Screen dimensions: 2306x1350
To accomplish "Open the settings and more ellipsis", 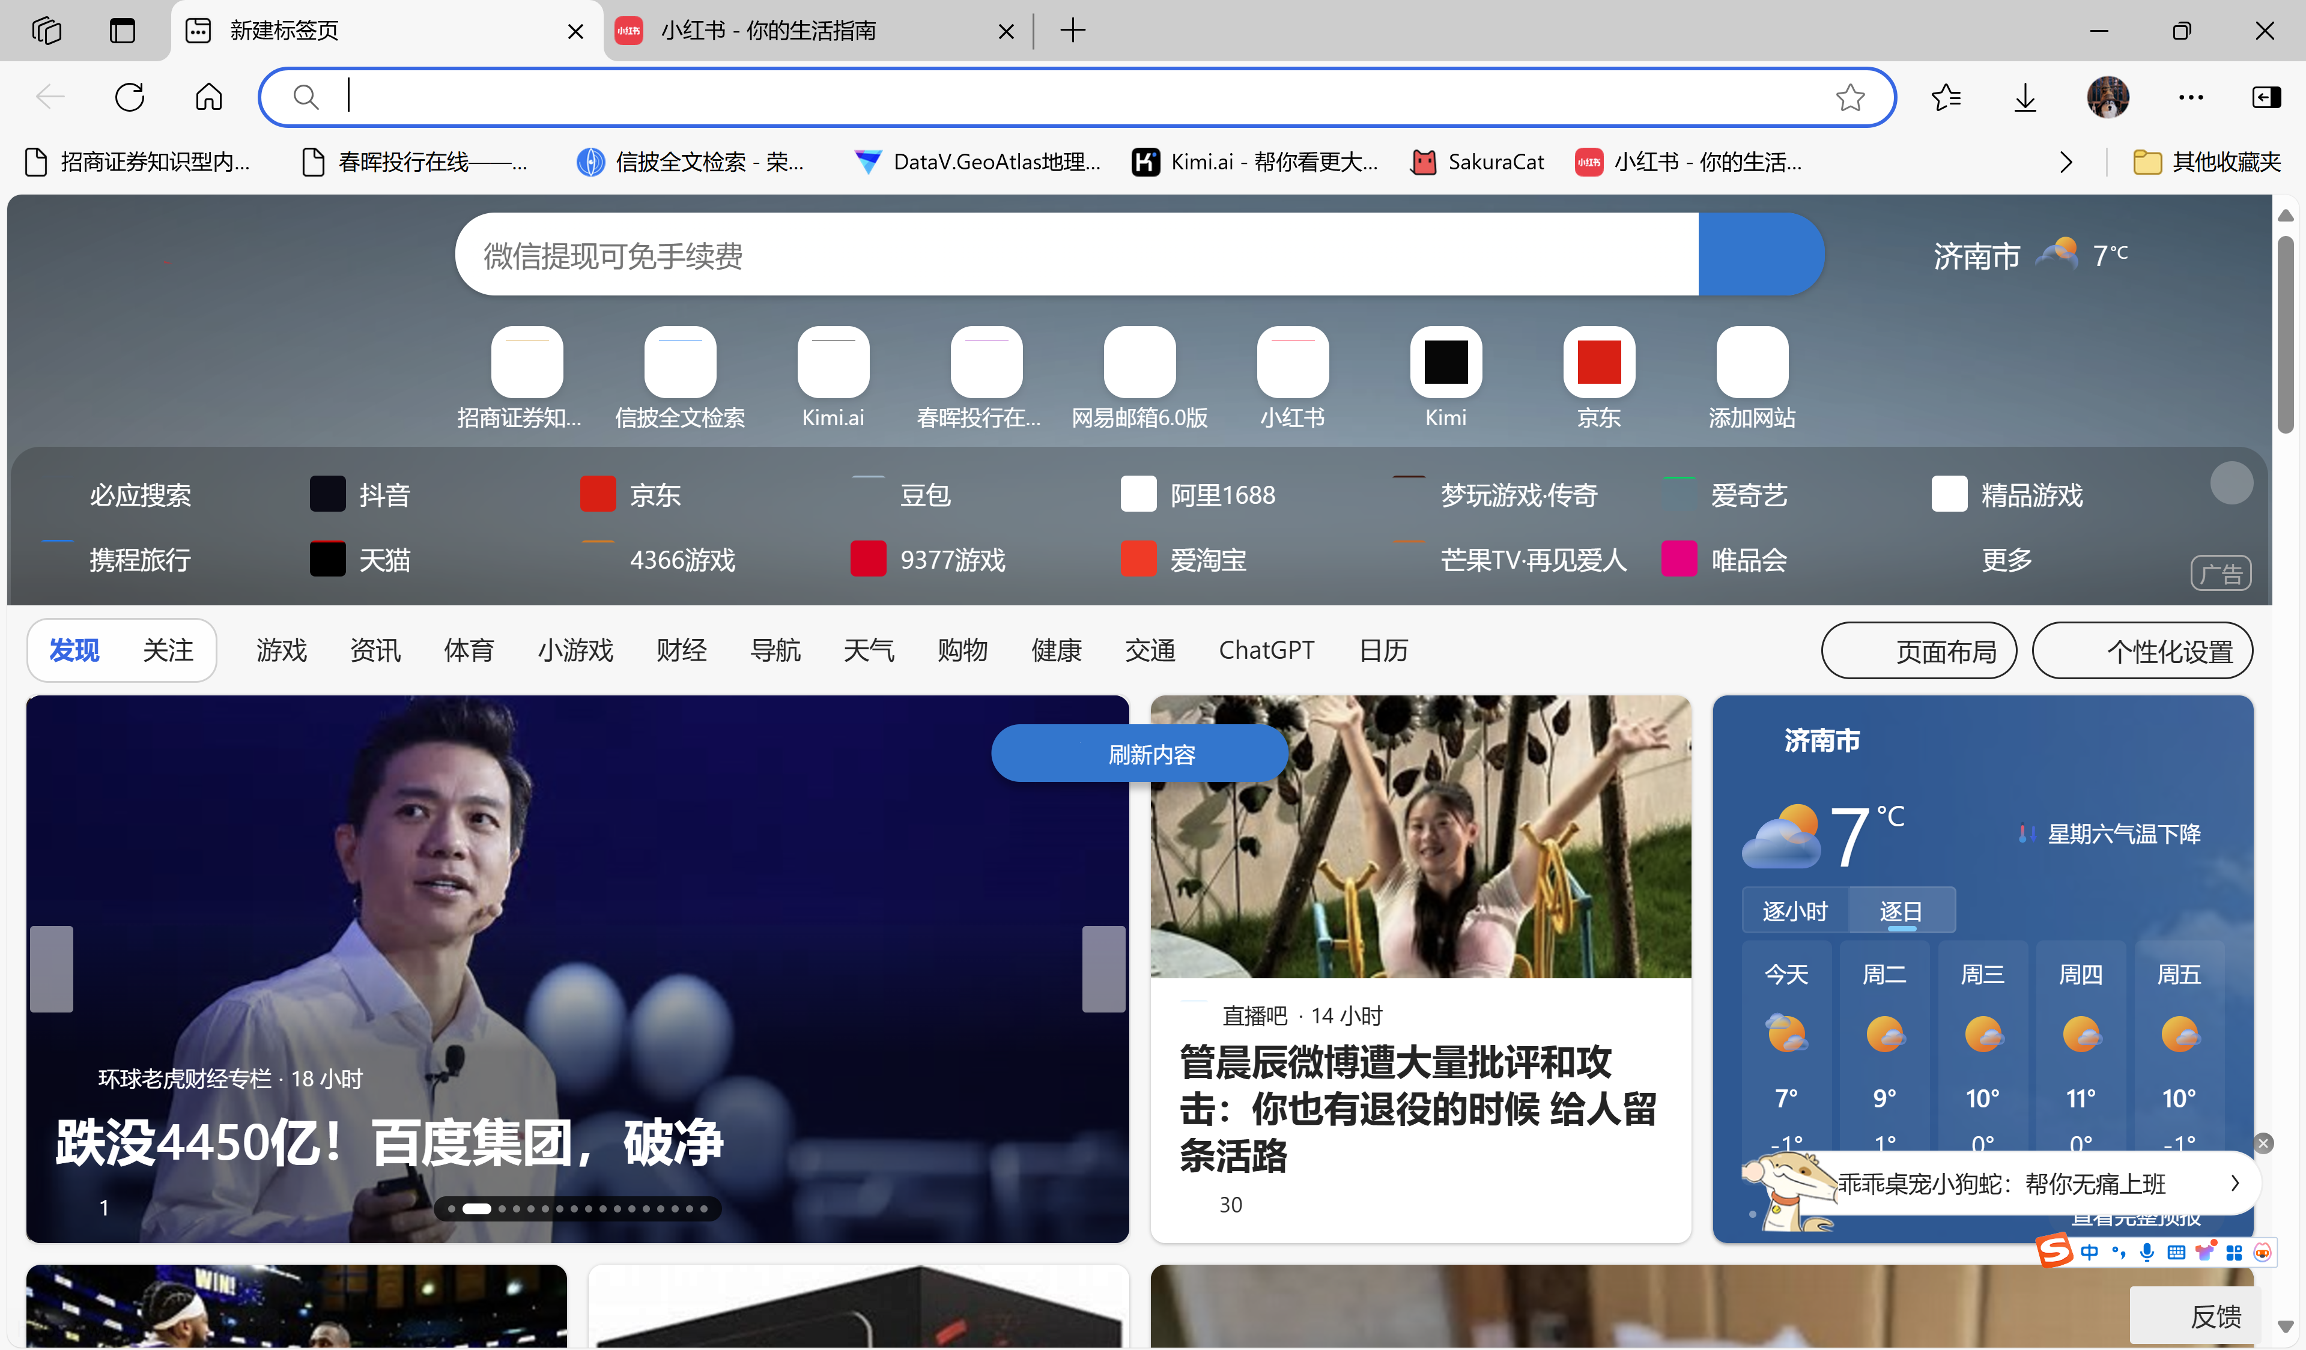I will [x=2191, y=97].
